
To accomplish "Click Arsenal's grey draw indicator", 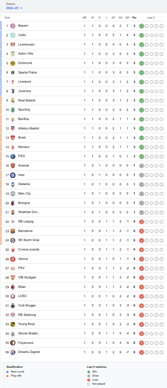I will tap(141, 166).
